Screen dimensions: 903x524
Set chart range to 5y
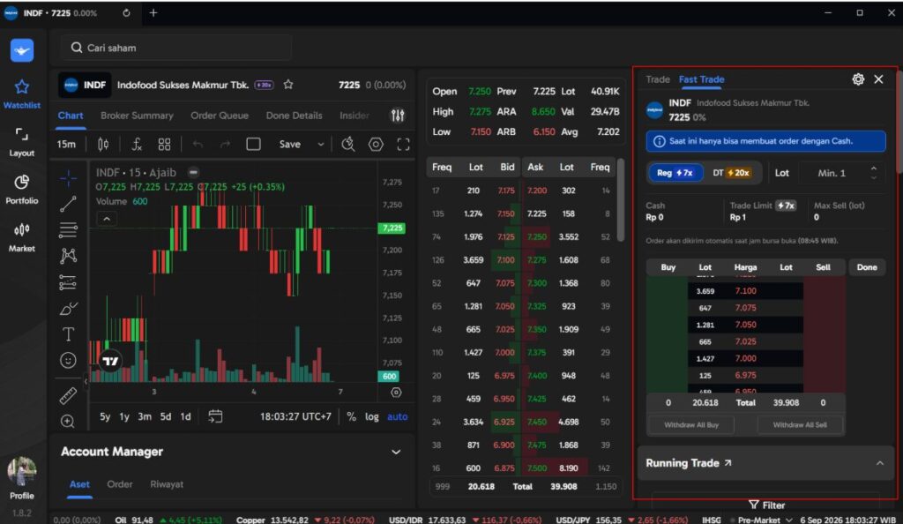105,416
